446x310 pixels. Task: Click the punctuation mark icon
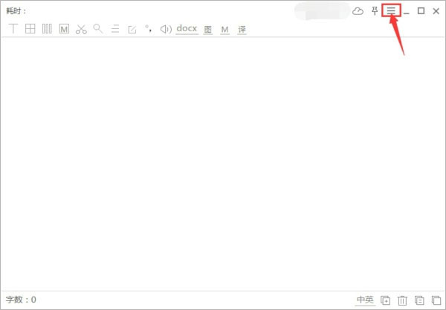tap(149, 28)
